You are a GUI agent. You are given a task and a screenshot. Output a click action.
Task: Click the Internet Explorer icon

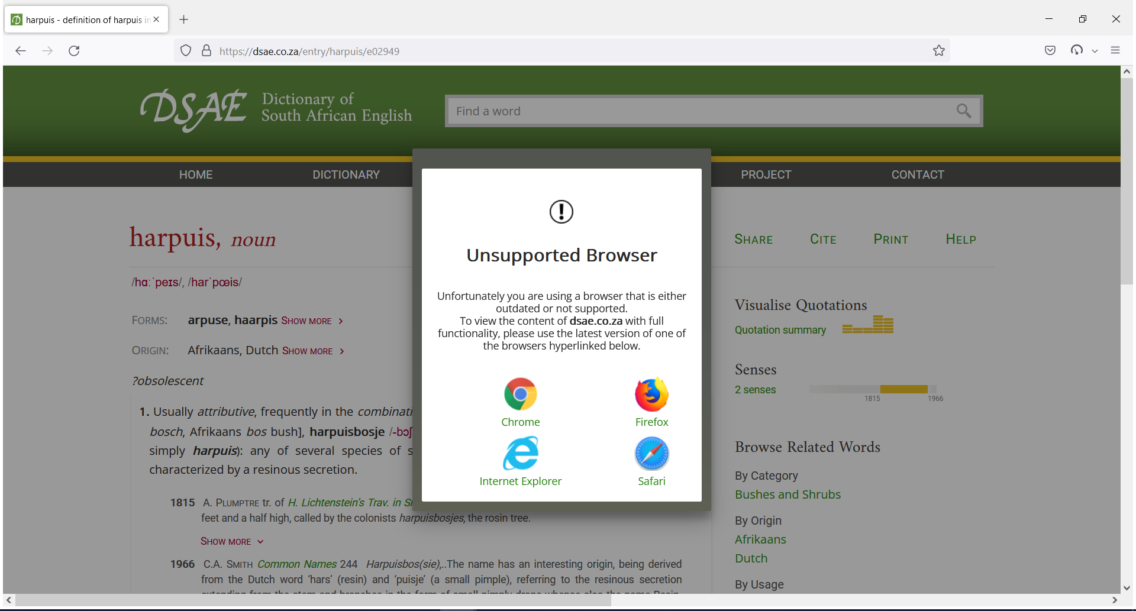tap(520, 453)
